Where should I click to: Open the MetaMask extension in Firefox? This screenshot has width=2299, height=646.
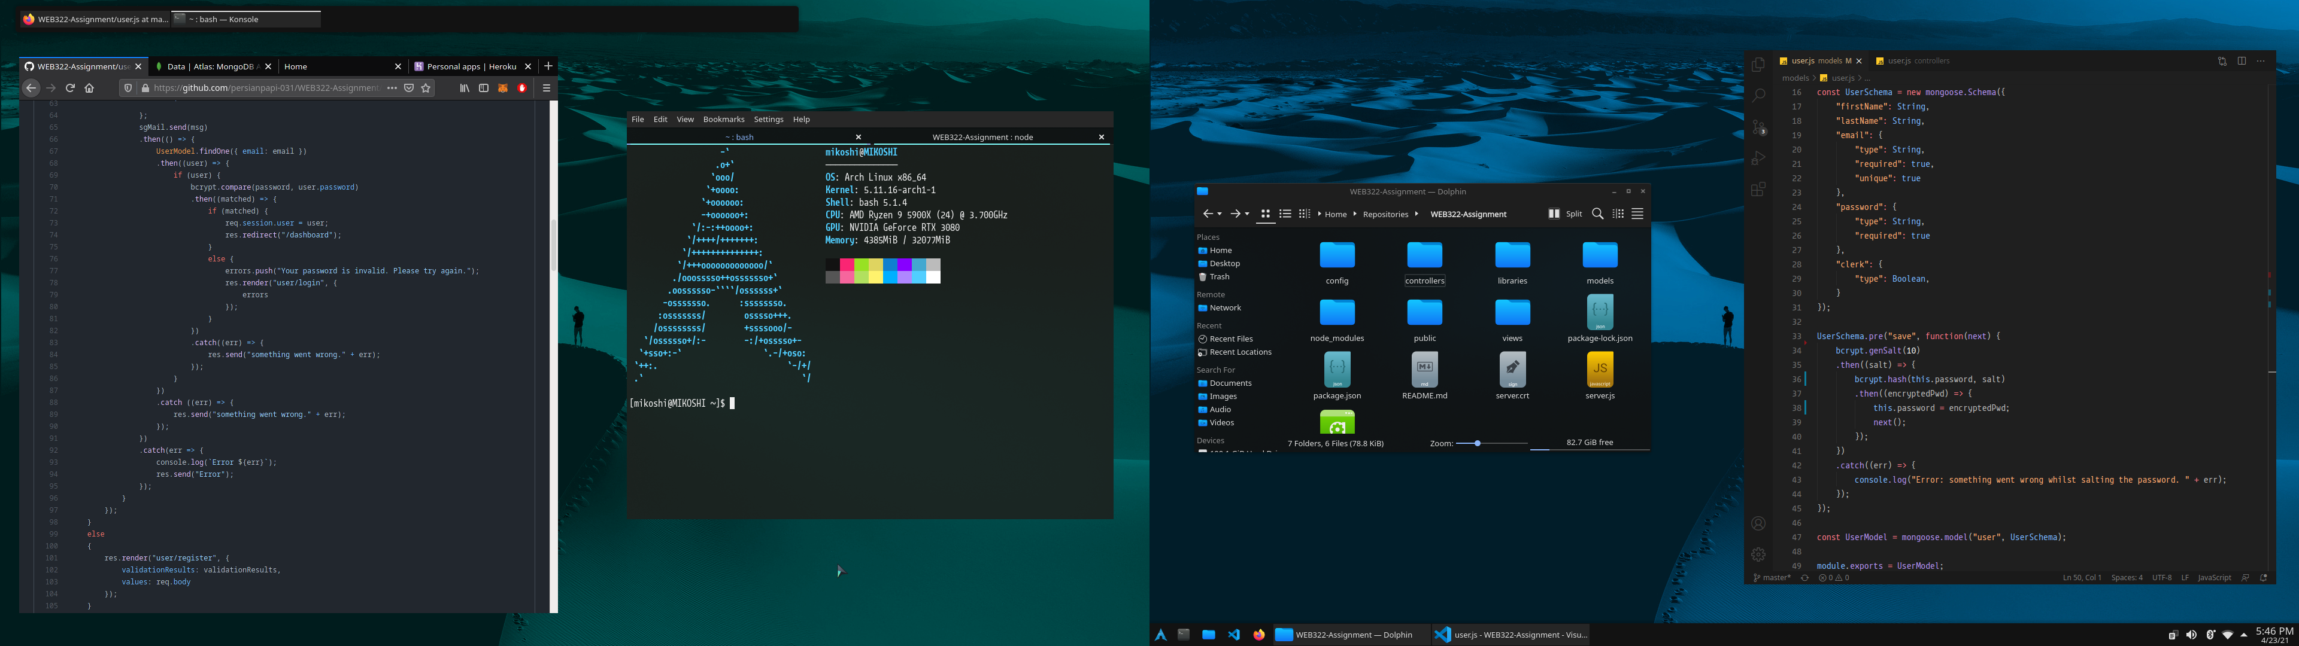point(504,87)
